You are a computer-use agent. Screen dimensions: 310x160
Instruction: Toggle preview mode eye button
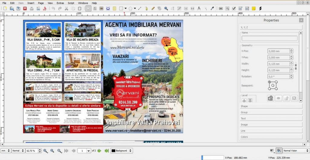point(279,151)
